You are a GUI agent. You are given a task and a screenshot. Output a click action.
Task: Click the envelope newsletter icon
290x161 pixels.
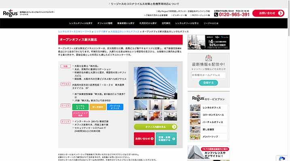tap(209, 58)
